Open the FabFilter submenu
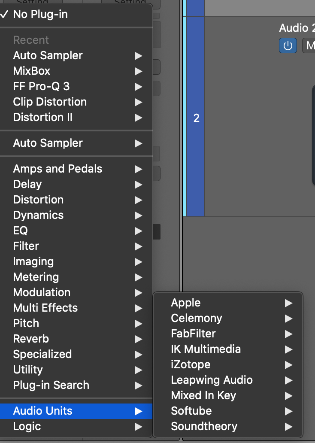The height and width of the screenshot is (443, 315). pyautogui.click(x=193, y=334)
